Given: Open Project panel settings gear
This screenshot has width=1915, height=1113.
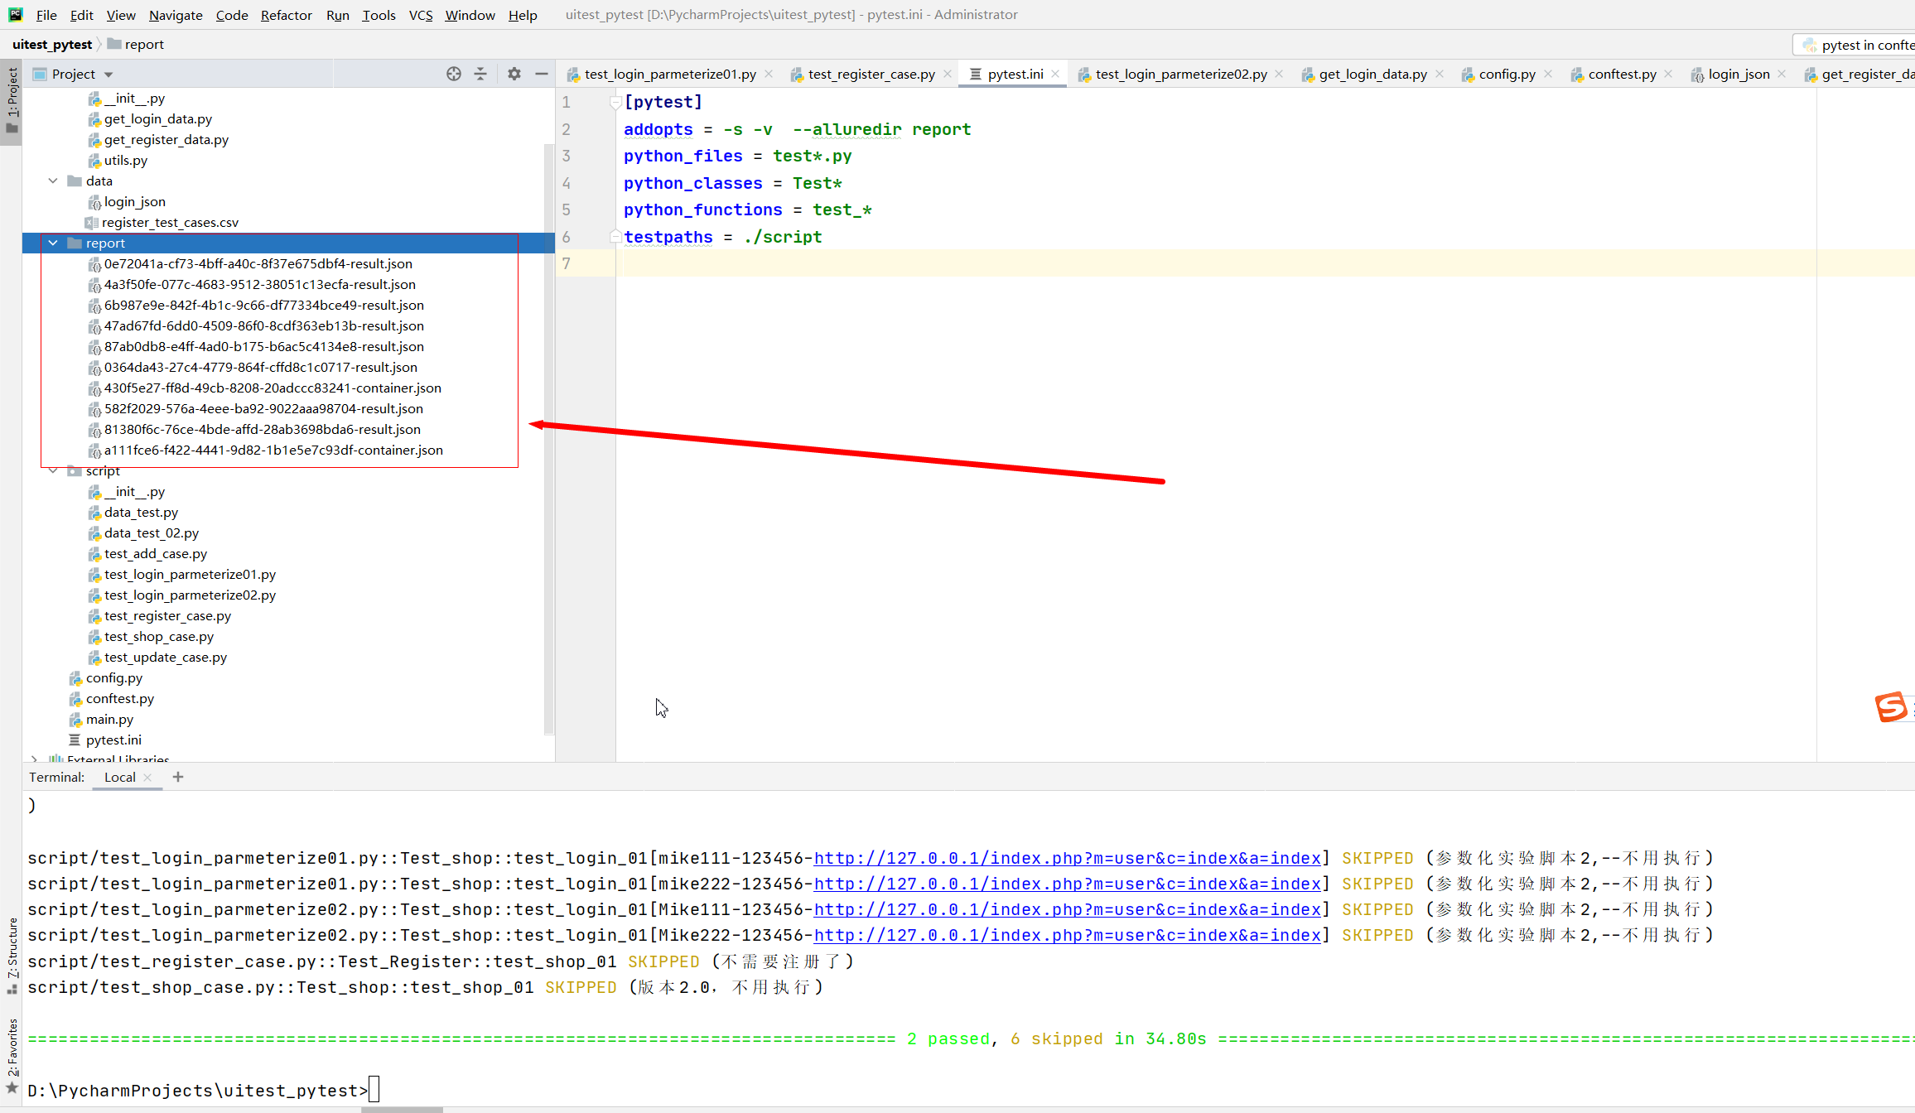Looking at the screenshot, I should pos(514,74).
